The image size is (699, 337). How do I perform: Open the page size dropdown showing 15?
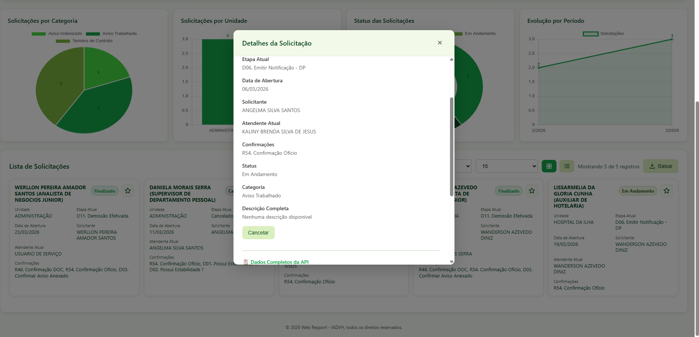point(507,166)
